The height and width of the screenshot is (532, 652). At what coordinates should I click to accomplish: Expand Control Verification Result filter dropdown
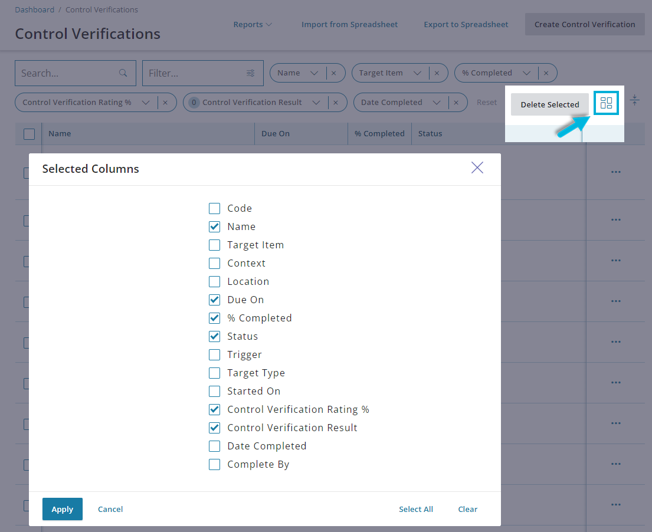click(x=316, y=103)
